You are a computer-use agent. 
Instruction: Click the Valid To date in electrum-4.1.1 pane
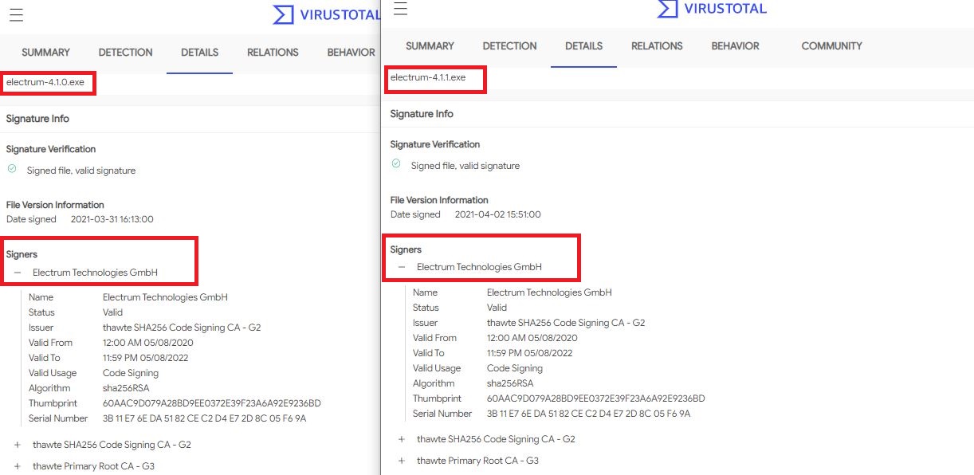tap(530, 353)
